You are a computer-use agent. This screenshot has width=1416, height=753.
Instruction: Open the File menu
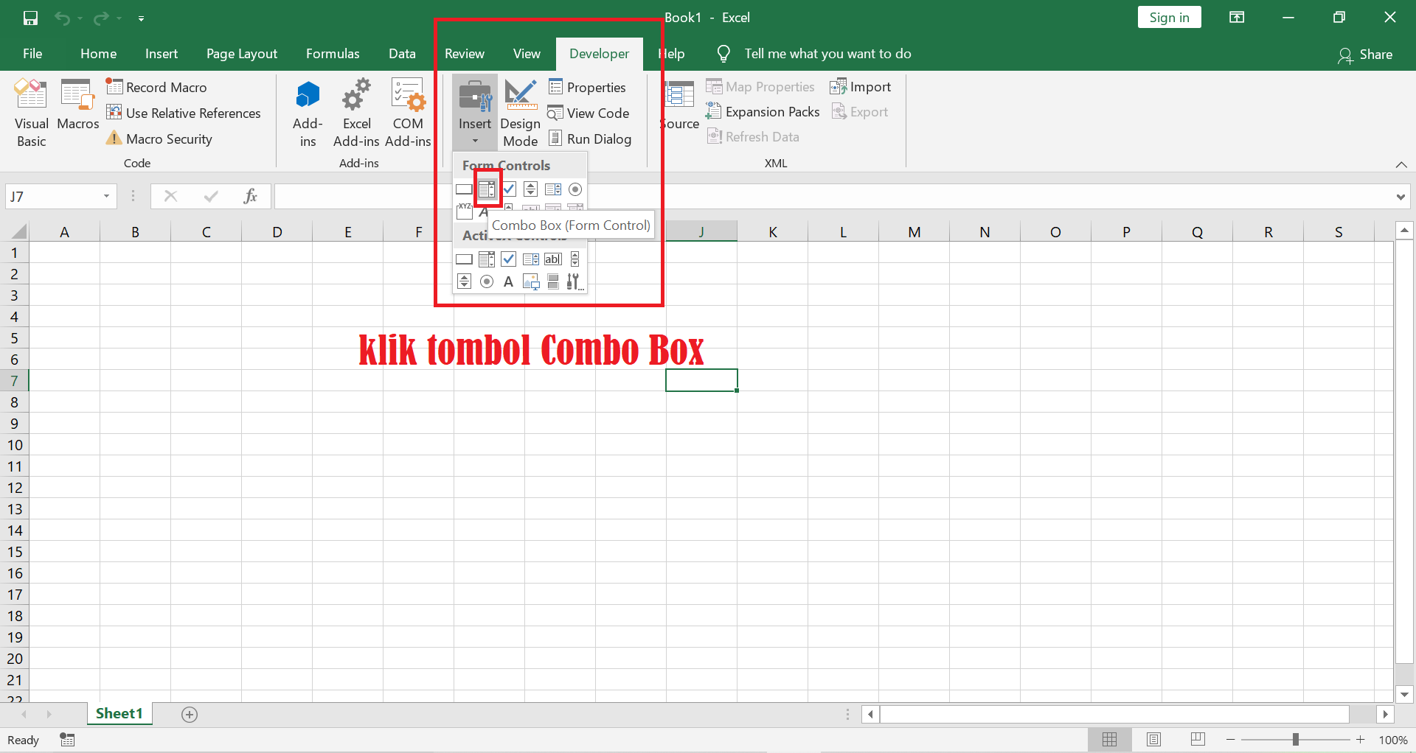pos(32,53)
